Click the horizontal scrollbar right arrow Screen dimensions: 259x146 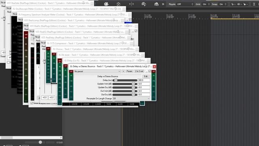(x=61, y=137)
